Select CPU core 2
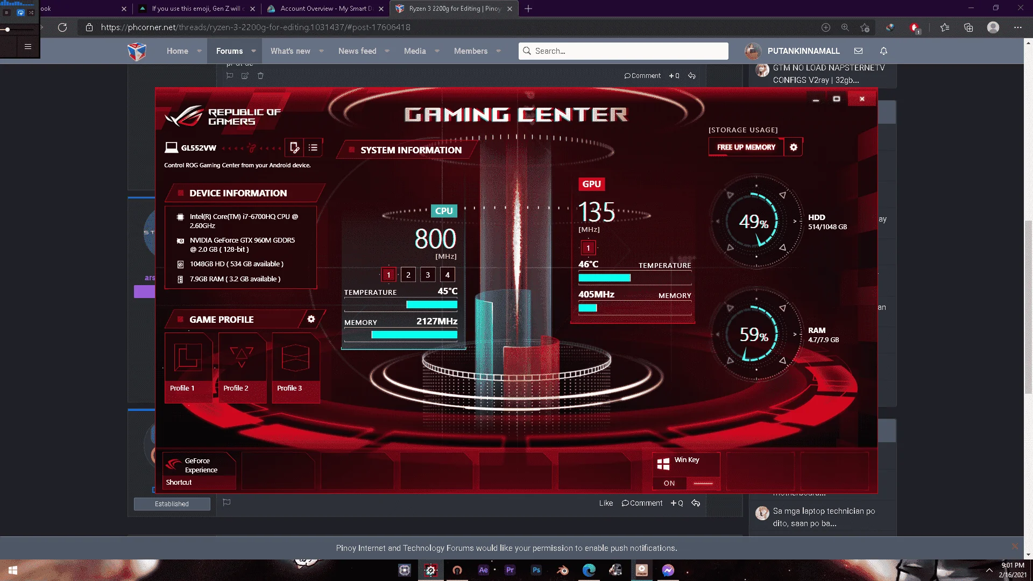 click(x=408, y=275)
